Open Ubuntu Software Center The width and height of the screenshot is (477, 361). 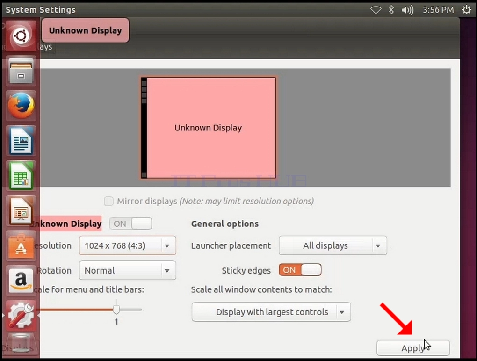pyautogui.click(x=21, y=246)
